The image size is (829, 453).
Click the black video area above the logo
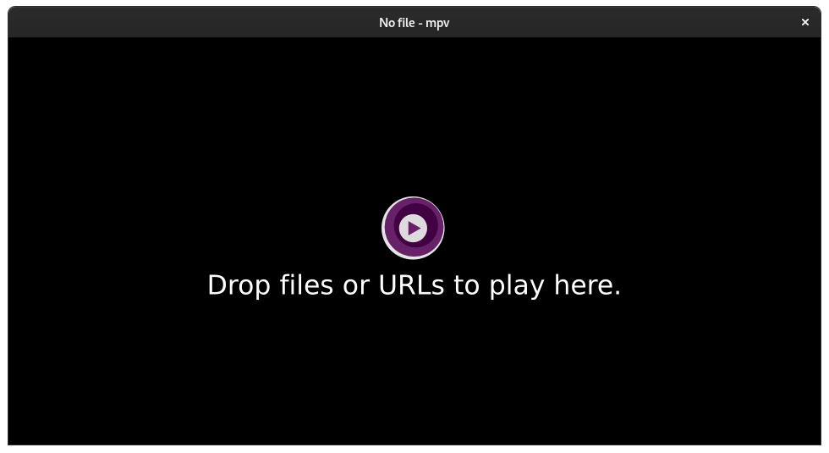414,117
